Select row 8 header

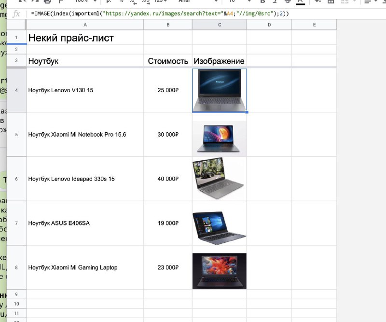click(16, 267)
